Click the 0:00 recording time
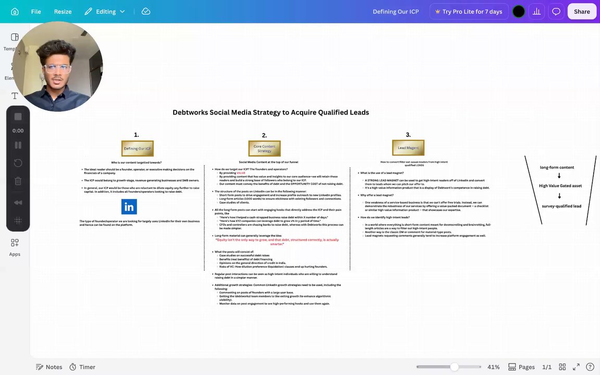This screenshot has width=600, height=375. pyautogui.click(x=18, y=131)
